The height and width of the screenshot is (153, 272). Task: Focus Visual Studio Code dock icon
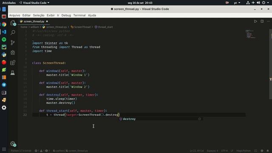point(4,32)
